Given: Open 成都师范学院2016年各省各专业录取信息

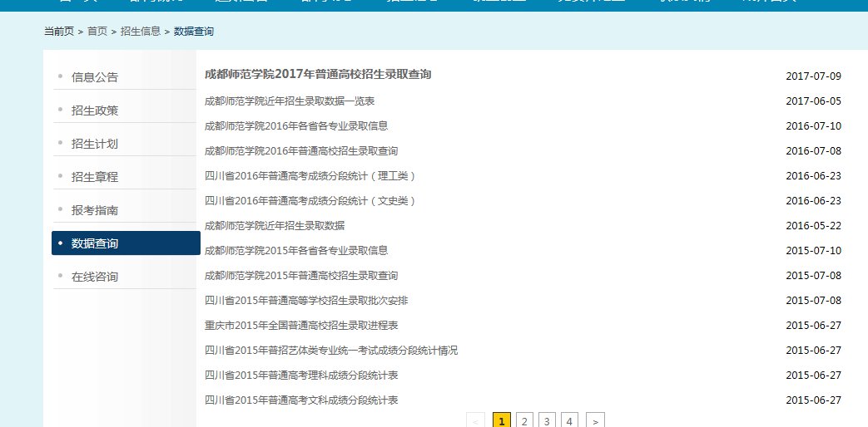Looking at the screenshot, I should click(296, 126).
